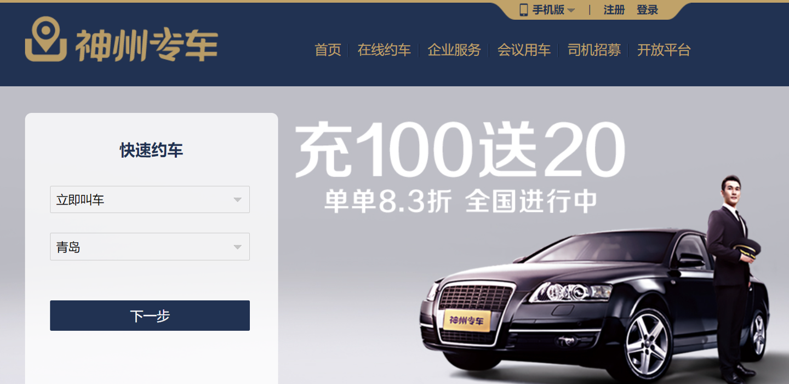Click the mobile phone icon beside 手机版
This screenshot has height=384, width=789.
524,10
